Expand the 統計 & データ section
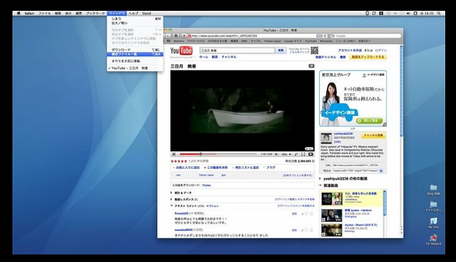The image size is (456, 262). point(172,192)
